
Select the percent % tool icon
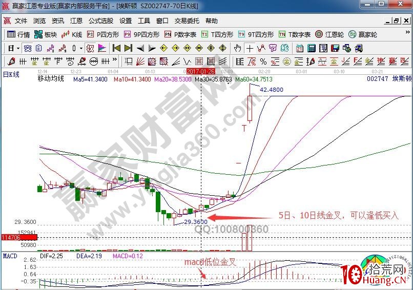(x=263, y=61)
